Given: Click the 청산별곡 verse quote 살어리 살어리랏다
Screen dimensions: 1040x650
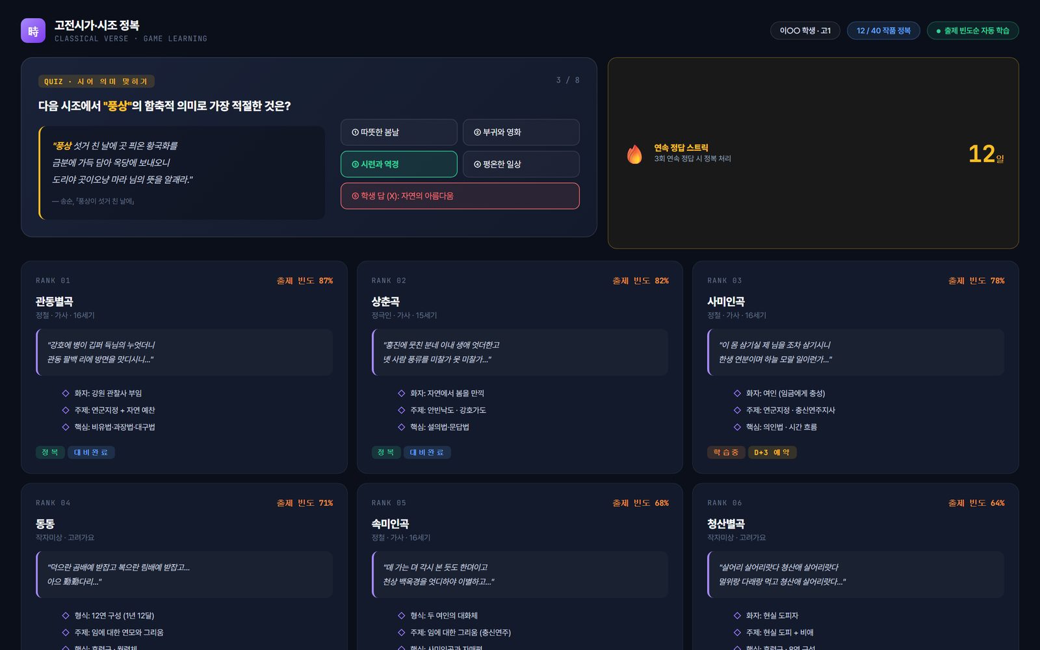Looking at the screenshot, I should 855,575.
